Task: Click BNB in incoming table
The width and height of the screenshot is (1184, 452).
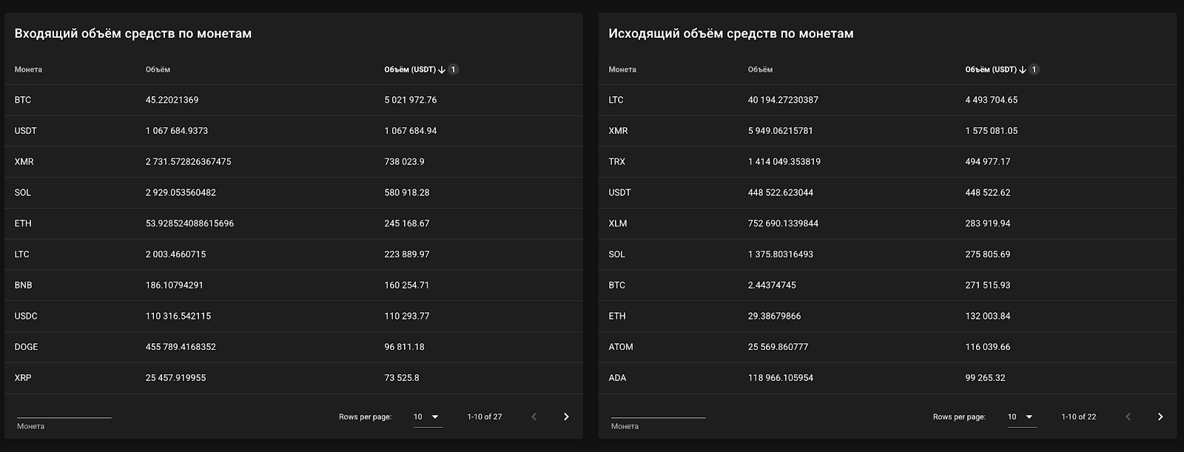Action: pos(23,285)
